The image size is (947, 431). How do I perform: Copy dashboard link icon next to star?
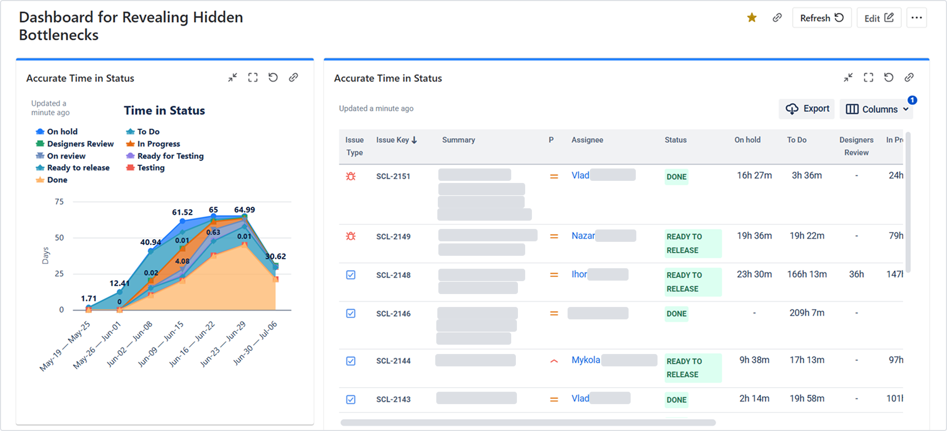777,18
